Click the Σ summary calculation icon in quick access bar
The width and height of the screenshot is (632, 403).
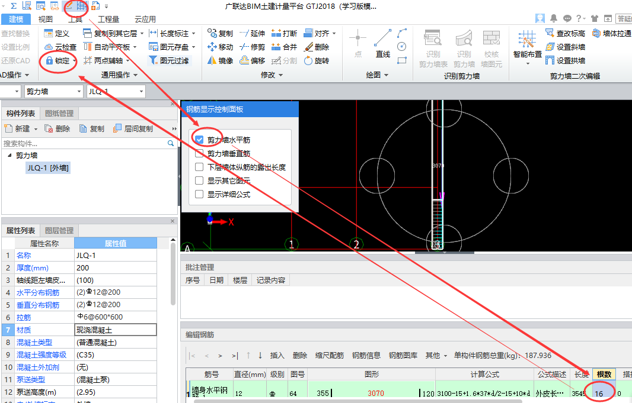[13, 6]
